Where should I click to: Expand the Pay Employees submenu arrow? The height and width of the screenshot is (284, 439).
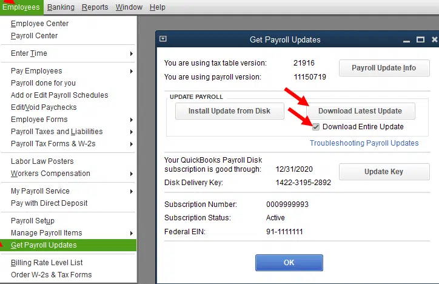coord(132,71)
